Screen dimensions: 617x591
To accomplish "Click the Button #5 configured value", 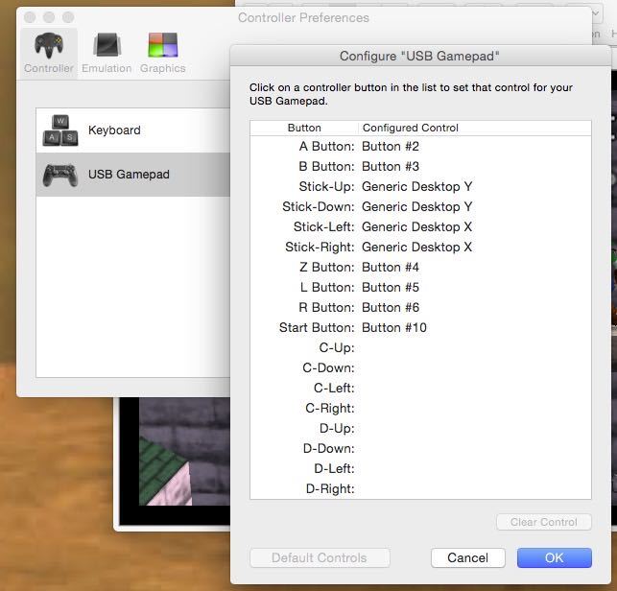I will [391, 287].
